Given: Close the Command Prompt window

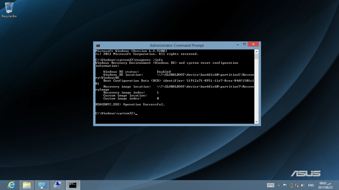Looking at the screenshot, I should [x=253, y=44].
